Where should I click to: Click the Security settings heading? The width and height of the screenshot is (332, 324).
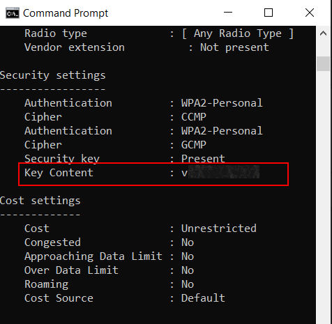tap(52, 75)
